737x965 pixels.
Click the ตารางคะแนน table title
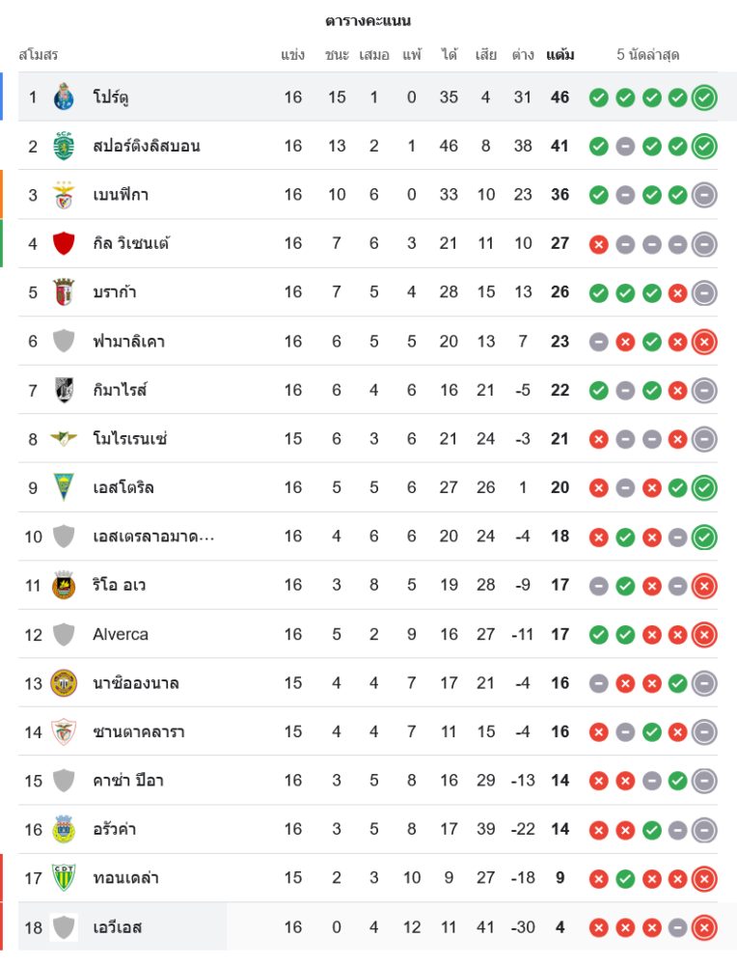click(368, 20)
